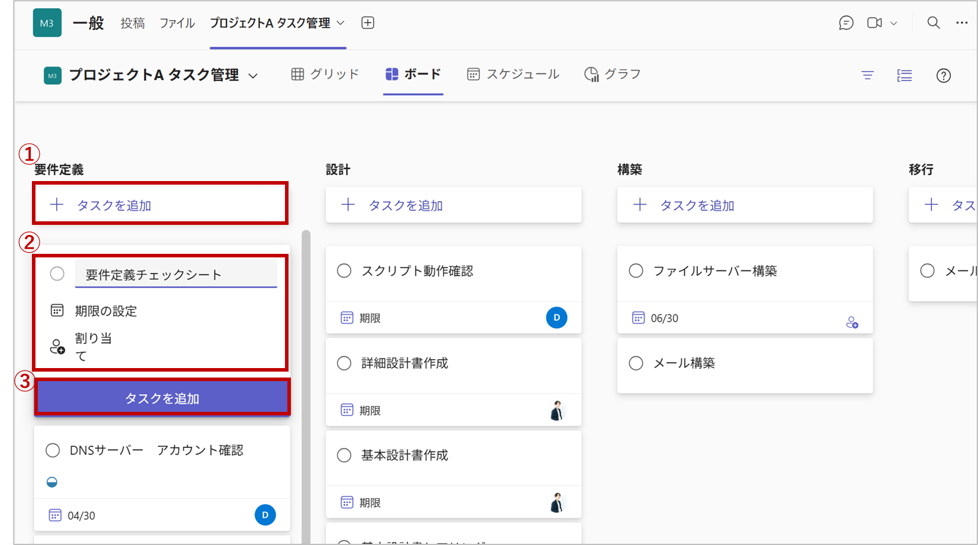Click the group-by list icon near the filter
This screenshot has width=978, height=545.
[x=904, y=76]
